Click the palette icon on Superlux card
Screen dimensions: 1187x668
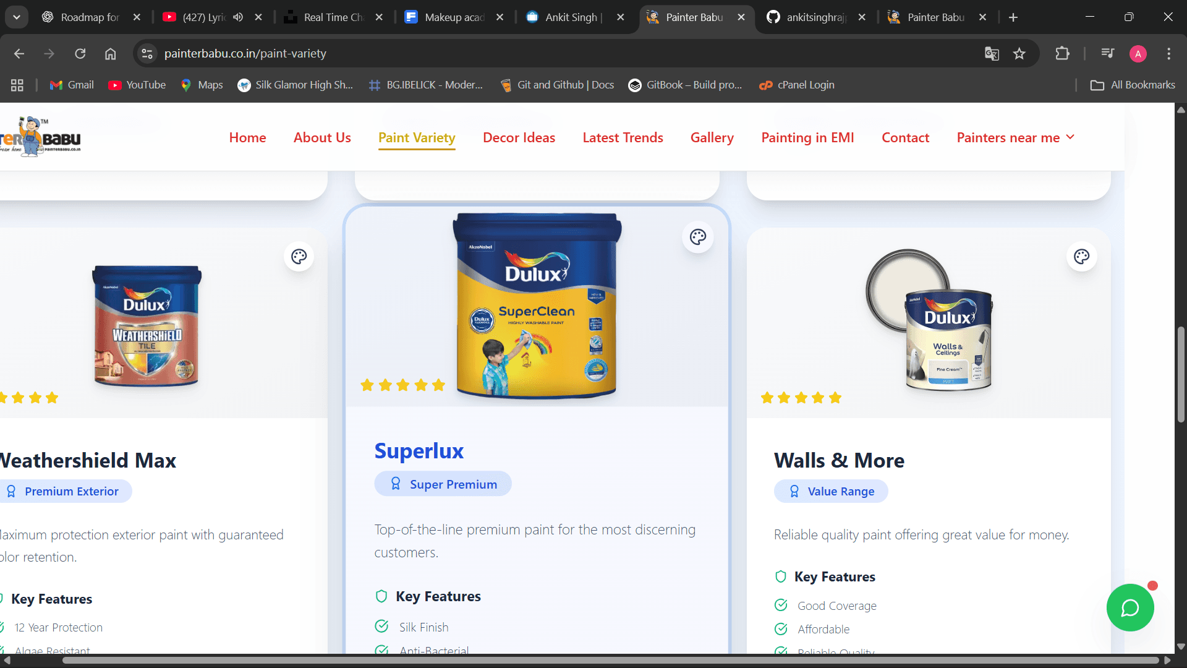[698, 237]
